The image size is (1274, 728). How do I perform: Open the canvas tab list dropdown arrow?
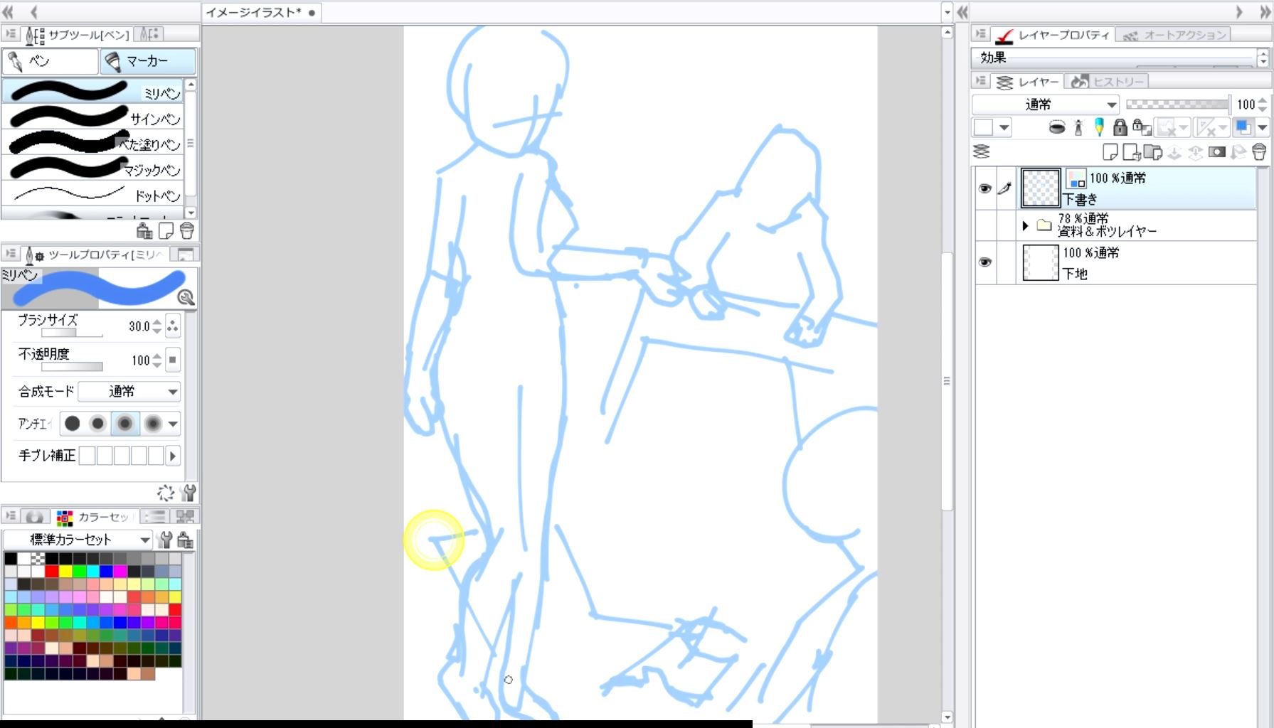click(x=947, y=12)
